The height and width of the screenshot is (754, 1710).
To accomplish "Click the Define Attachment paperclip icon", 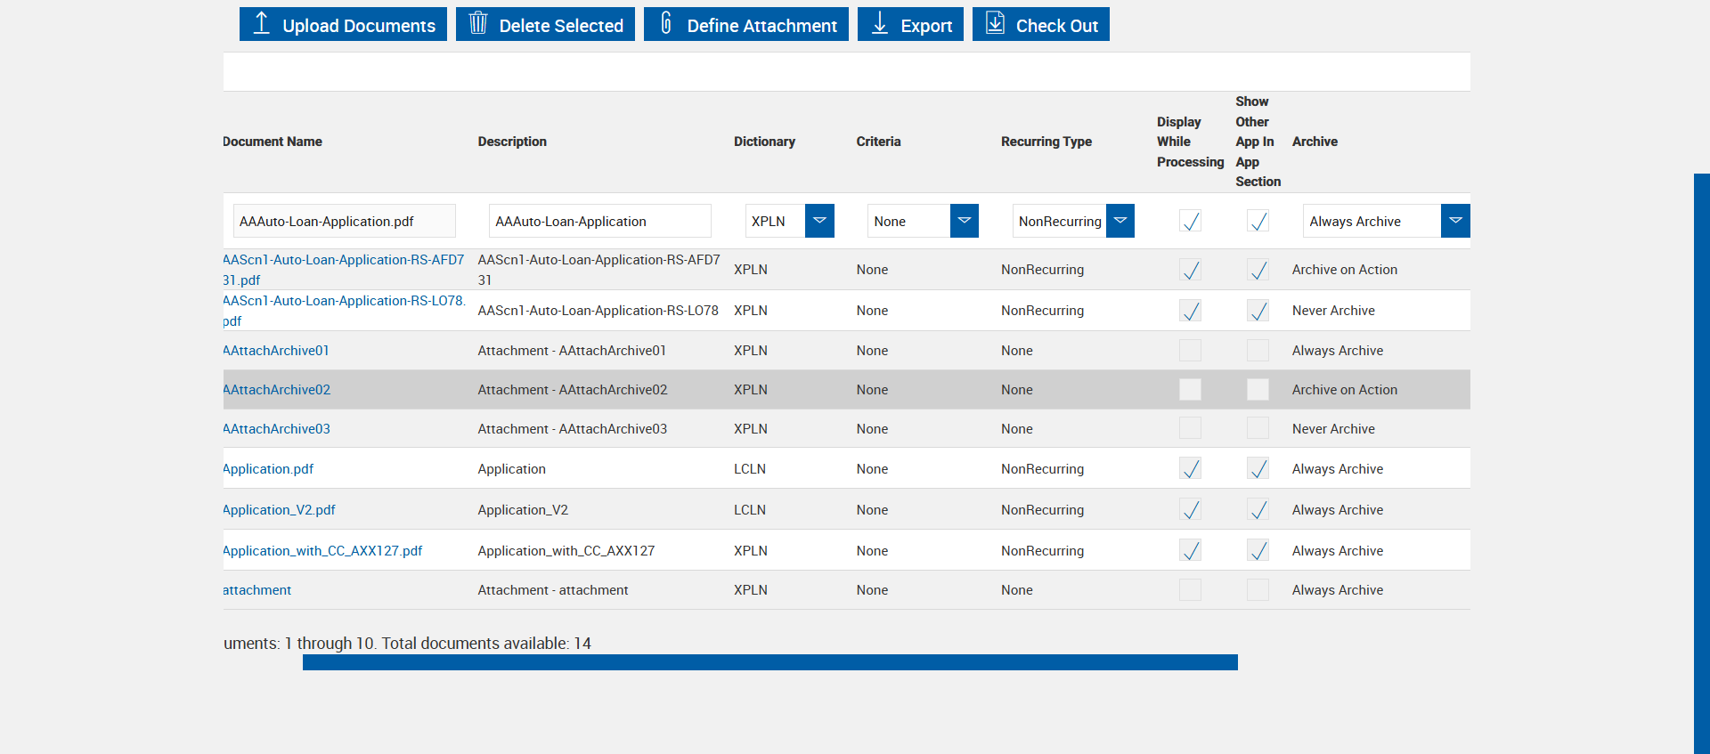I will 666,23.
